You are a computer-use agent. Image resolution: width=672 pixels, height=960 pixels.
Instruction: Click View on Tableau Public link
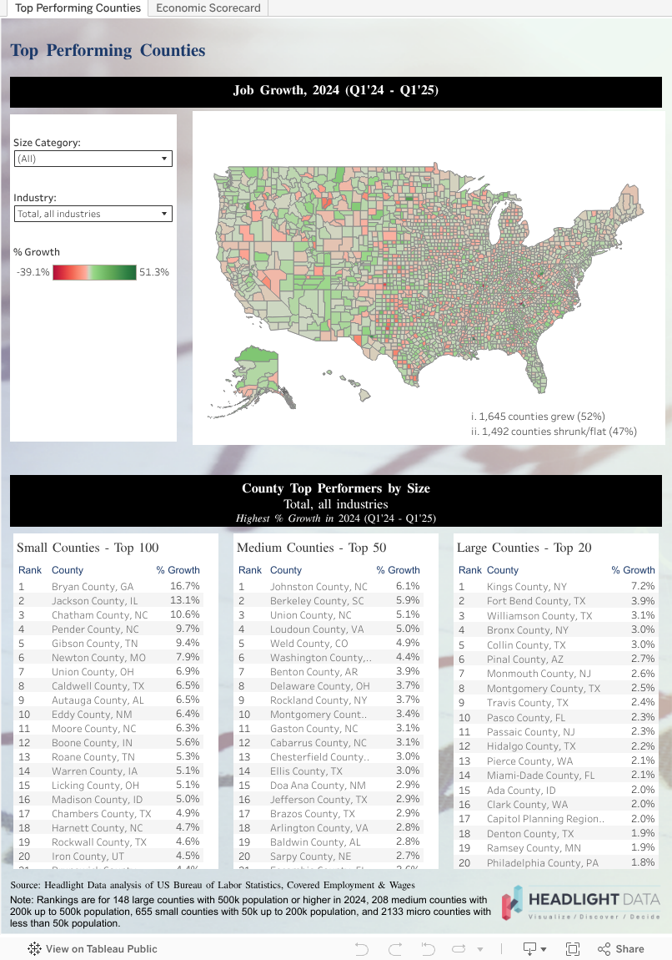101,949
